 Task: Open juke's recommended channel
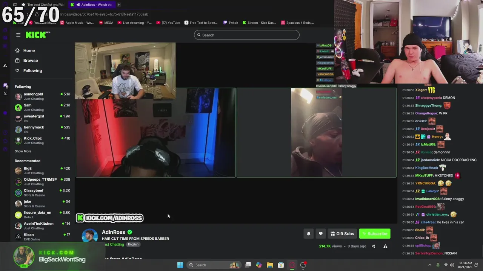pyautogui.click(x=42, y=204)
